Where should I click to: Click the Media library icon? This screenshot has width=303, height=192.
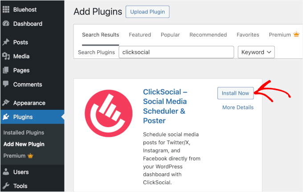click(x=6, y=56)
